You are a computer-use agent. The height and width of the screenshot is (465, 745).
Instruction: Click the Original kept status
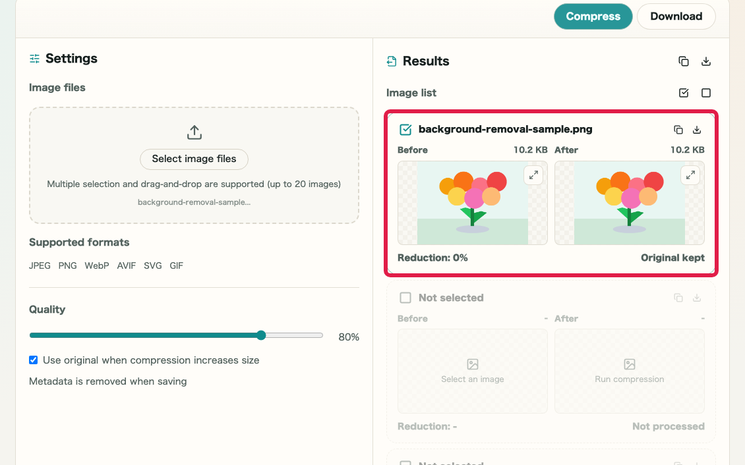pos(672,258)
